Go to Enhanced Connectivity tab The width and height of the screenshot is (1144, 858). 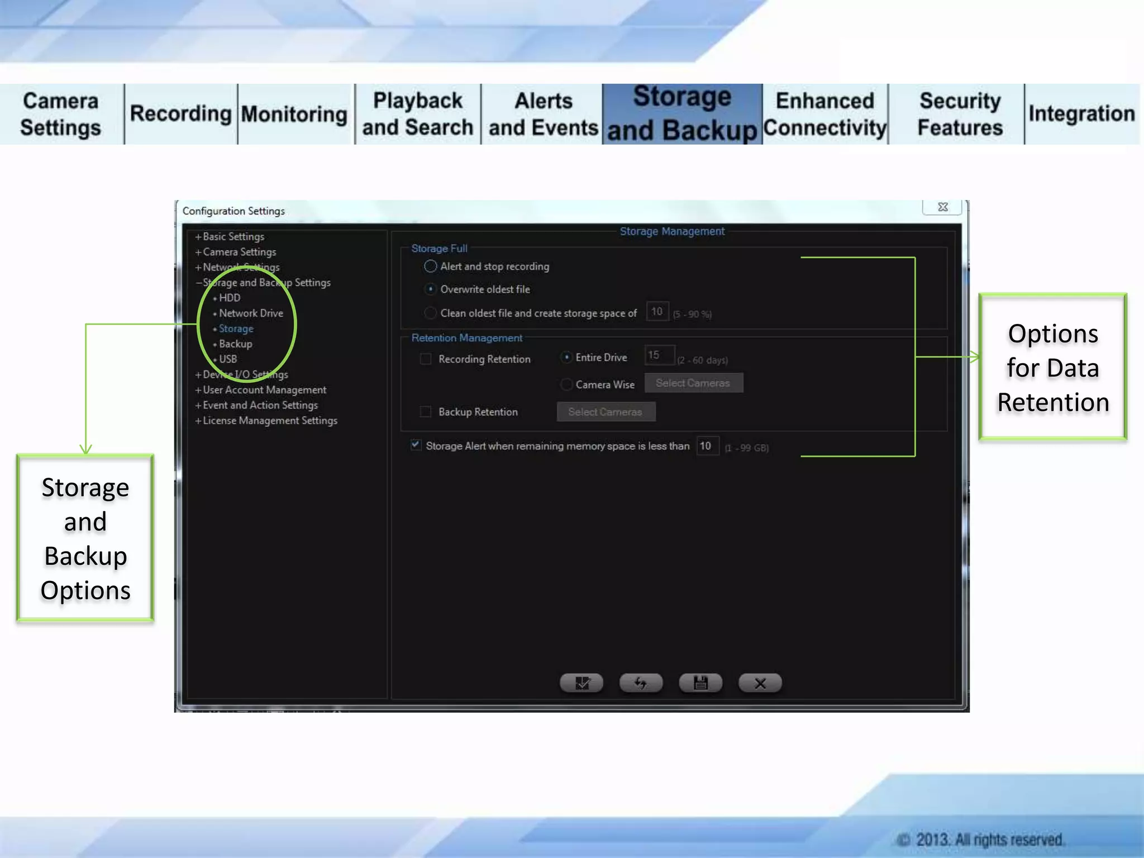tap(825, 114)
